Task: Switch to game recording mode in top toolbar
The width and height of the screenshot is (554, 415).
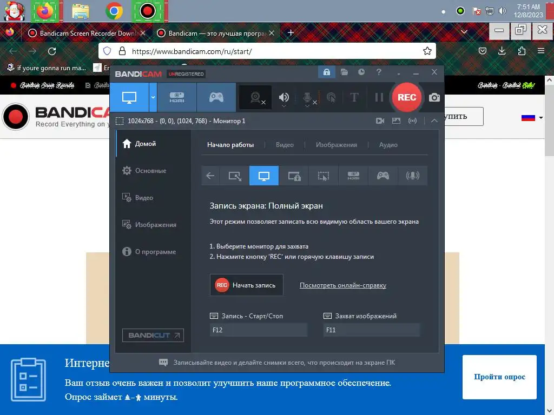Action: pyautogui.click(x=216, y=97)
